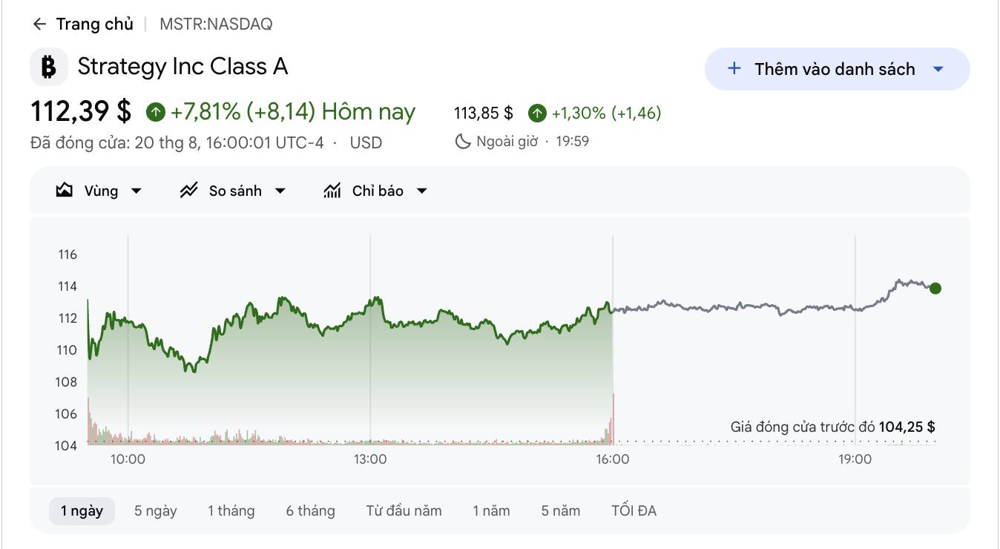The image size is (1000, 549).
Task: Click the Bitcoin logo of Strategy Inc
Action: (49, 67)
